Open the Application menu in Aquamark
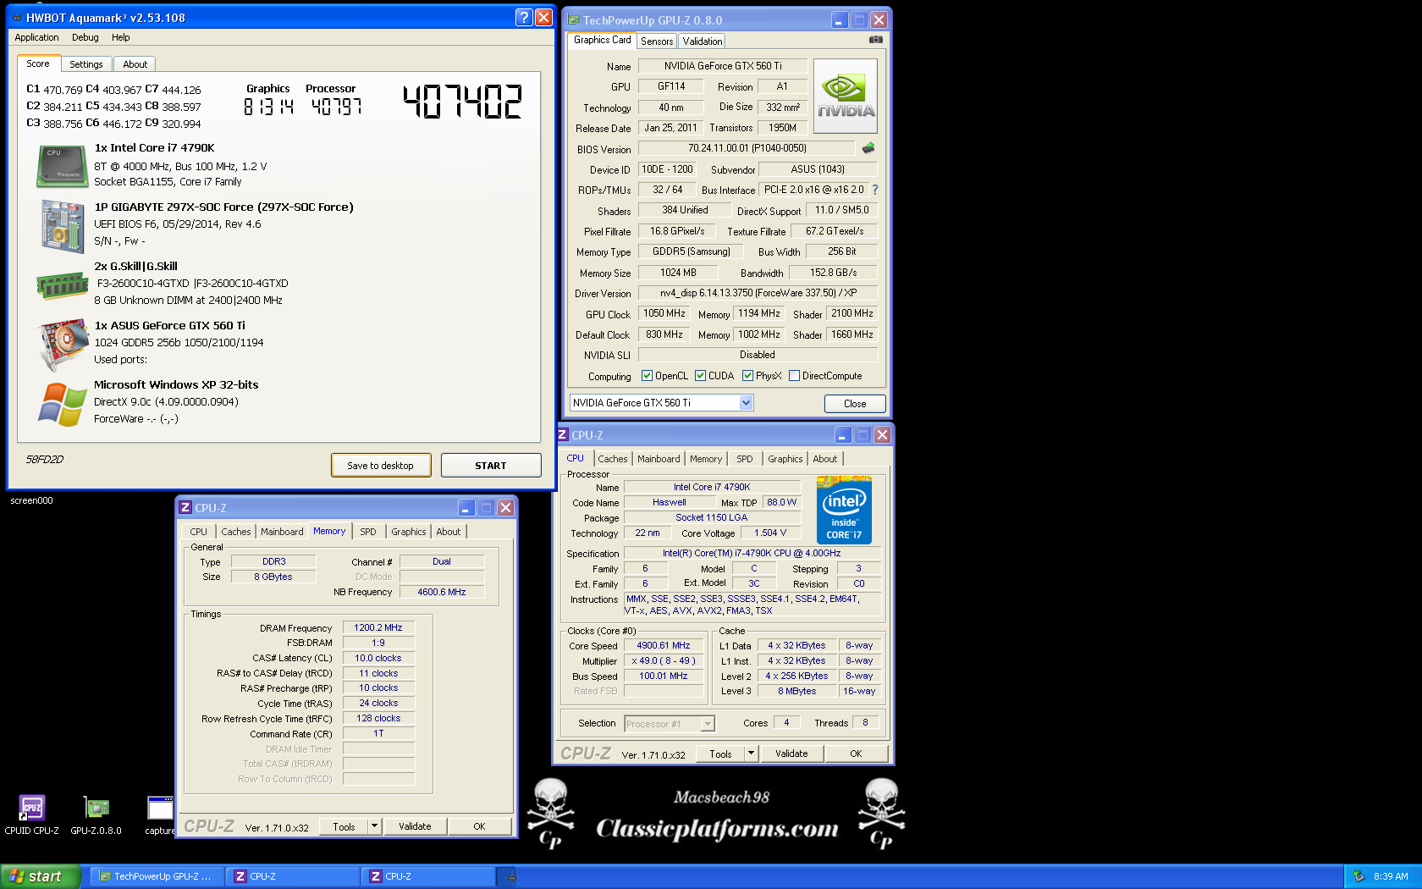 36,37
